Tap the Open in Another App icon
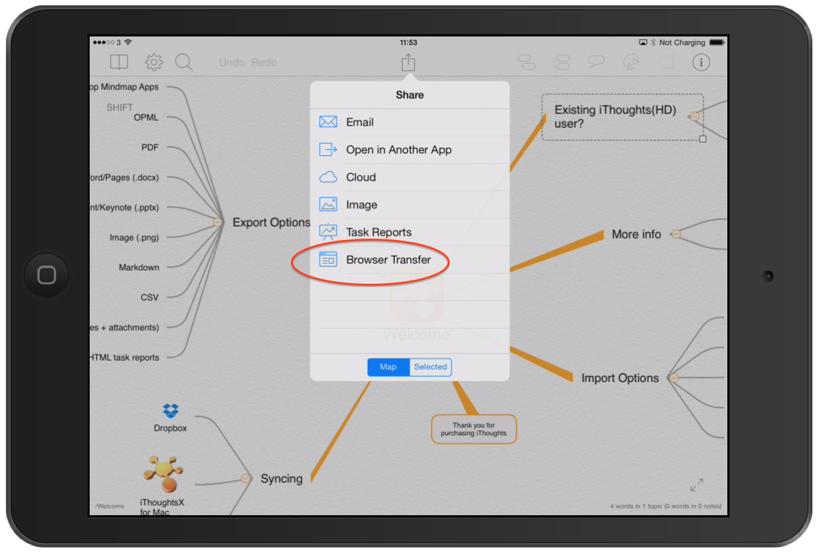Viewport: 817px width, 553px height. 328,149
